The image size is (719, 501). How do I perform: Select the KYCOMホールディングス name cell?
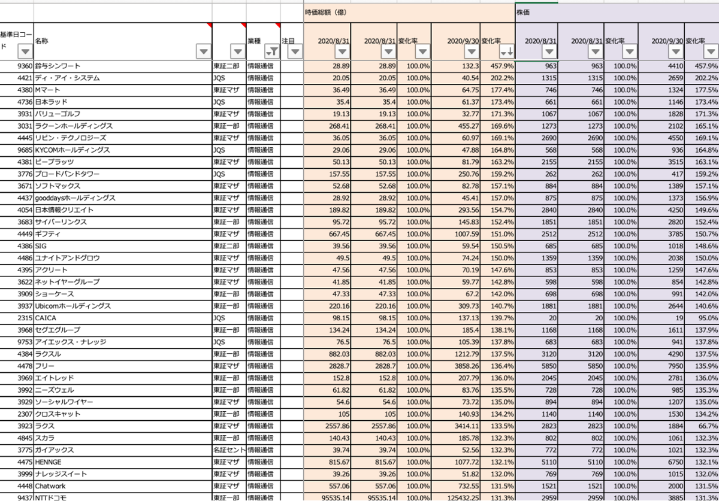(123, 150)
